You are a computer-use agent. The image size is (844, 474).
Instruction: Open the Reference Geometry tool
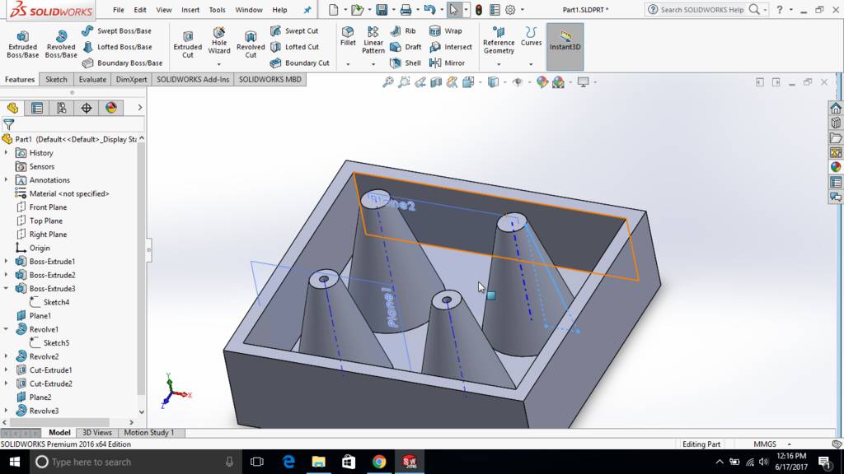click(x=499, y=40)
